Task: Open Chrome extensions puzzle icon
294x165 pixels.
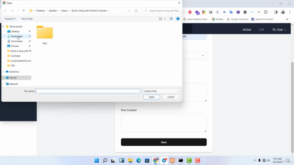Action: tap(266, 12)
